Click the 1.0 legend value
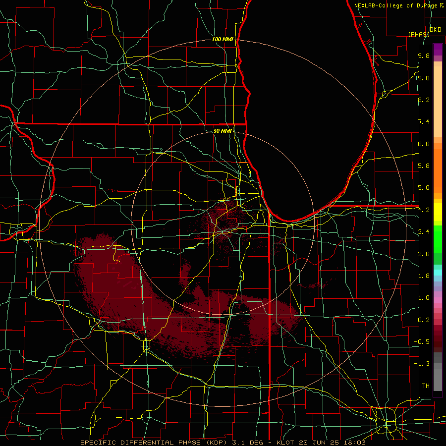The height and width of the screenshot is (446, 446). pyautogui.click(x=424, y=298)
